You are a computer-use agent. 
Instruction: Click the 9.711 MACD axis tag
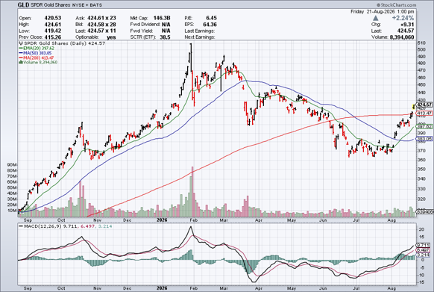click(424, 245)
